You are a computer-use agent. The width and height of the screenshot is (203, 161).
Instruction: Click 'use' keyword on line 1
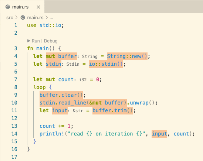click(x=32, y=25)
